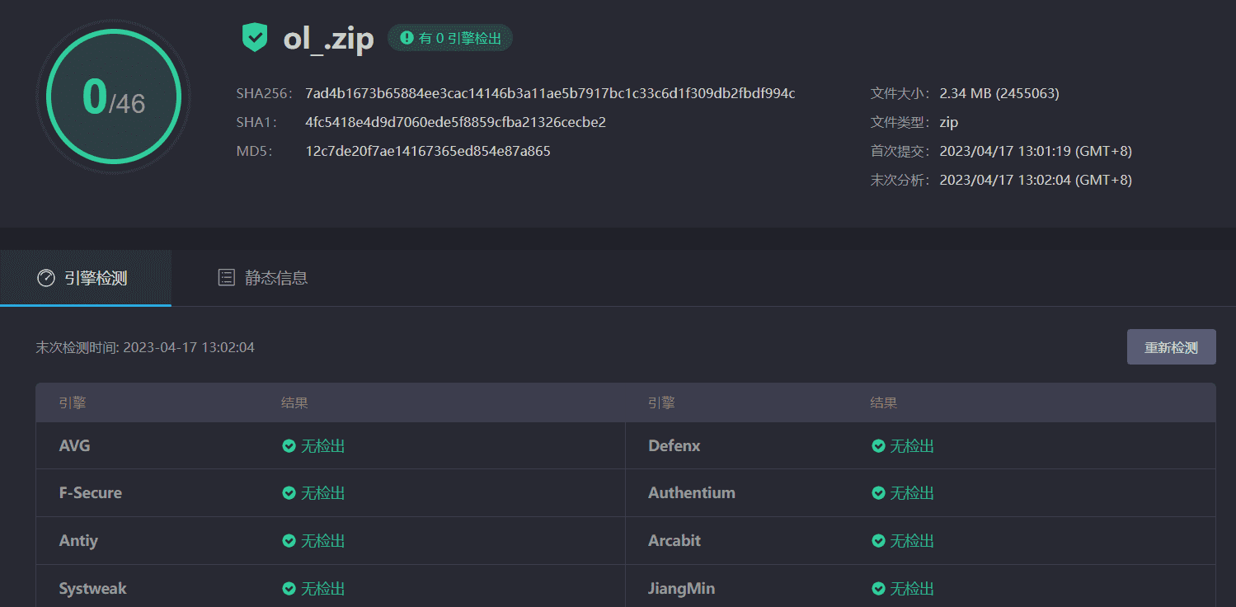This screenshot has width=1236, height=607.
Task: Click the first submission time 13:01:19
Action: click(x=1036, y=151)
